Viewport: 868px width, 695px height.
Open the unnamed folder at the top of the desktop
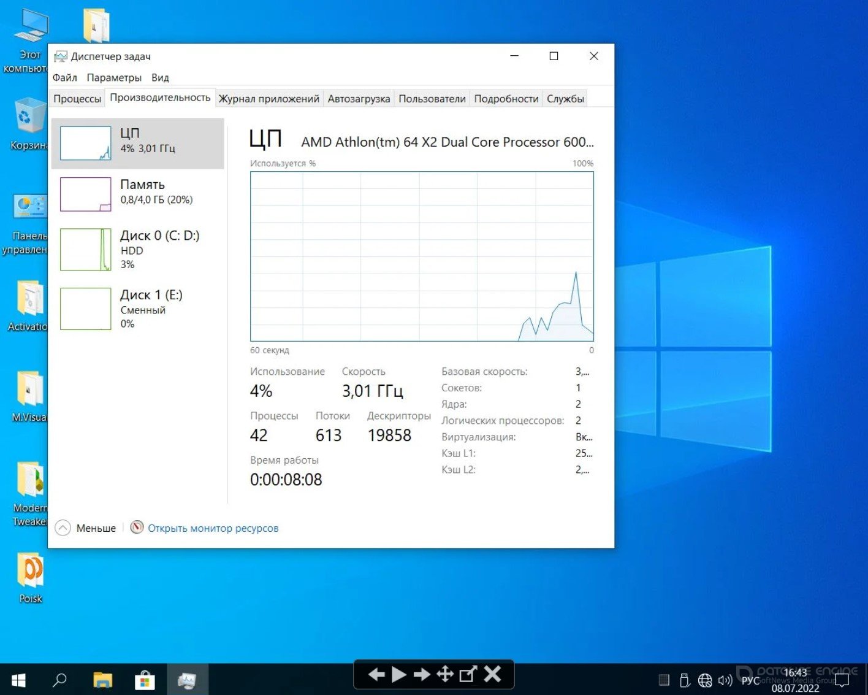pyautogui.click(x=96, y=25)
